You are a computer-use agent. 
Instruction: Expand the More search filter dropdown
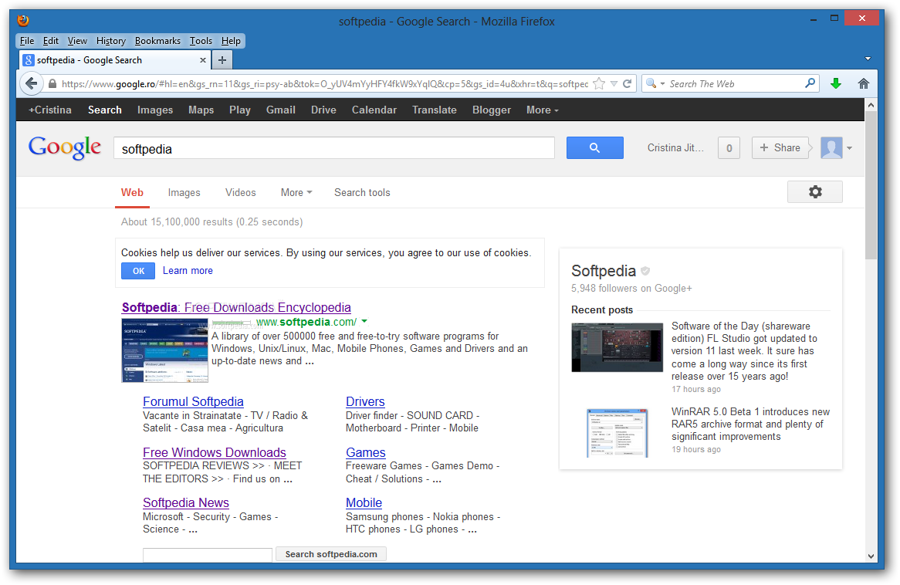296,192
